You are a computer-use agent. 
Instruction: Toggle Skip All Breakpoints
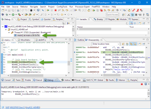[x=43, y=10]
